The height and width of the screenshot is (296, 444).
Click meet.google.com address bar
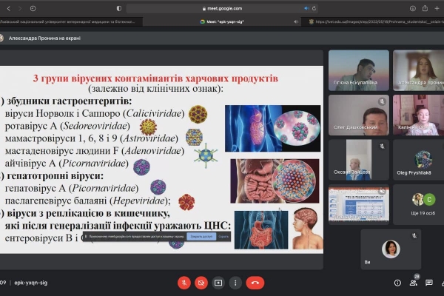pyautogui.click(x=222, y=8)
